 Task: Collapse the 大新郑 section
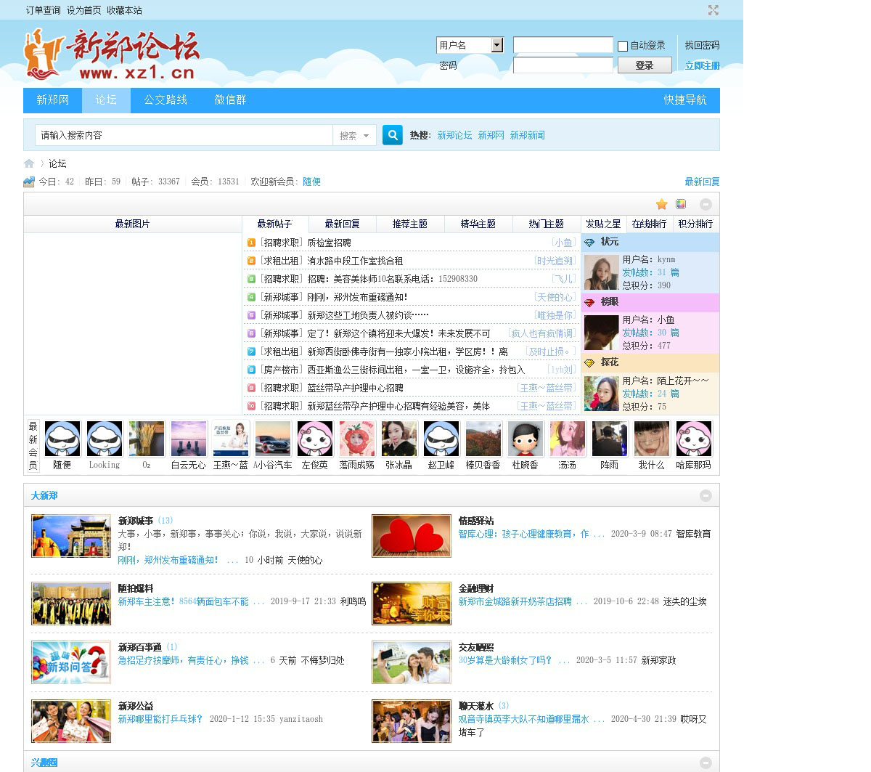coord(705,495)
